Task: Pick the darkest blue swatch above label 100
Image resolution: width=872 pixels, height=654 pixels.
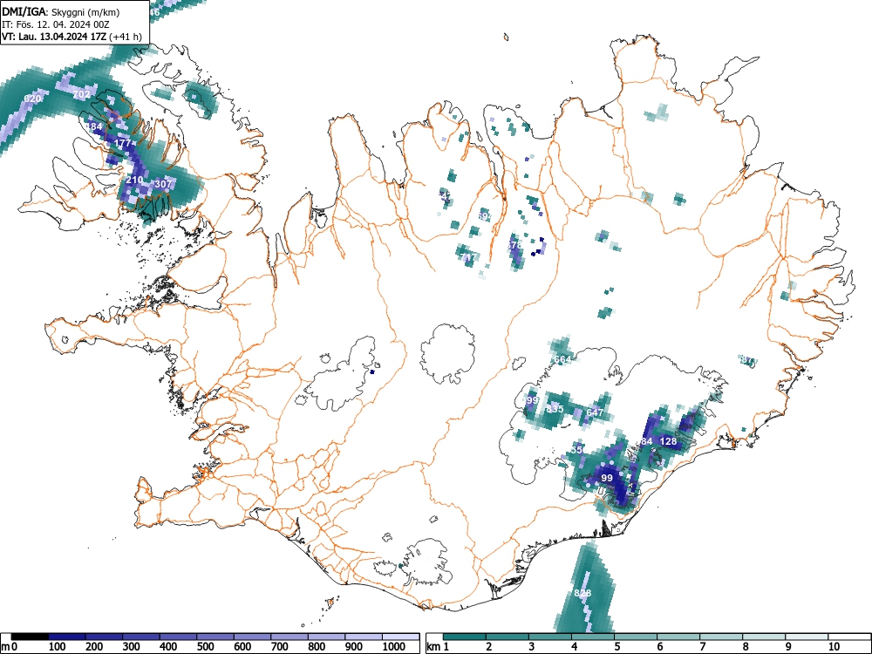Action: [x=67, y=637]
